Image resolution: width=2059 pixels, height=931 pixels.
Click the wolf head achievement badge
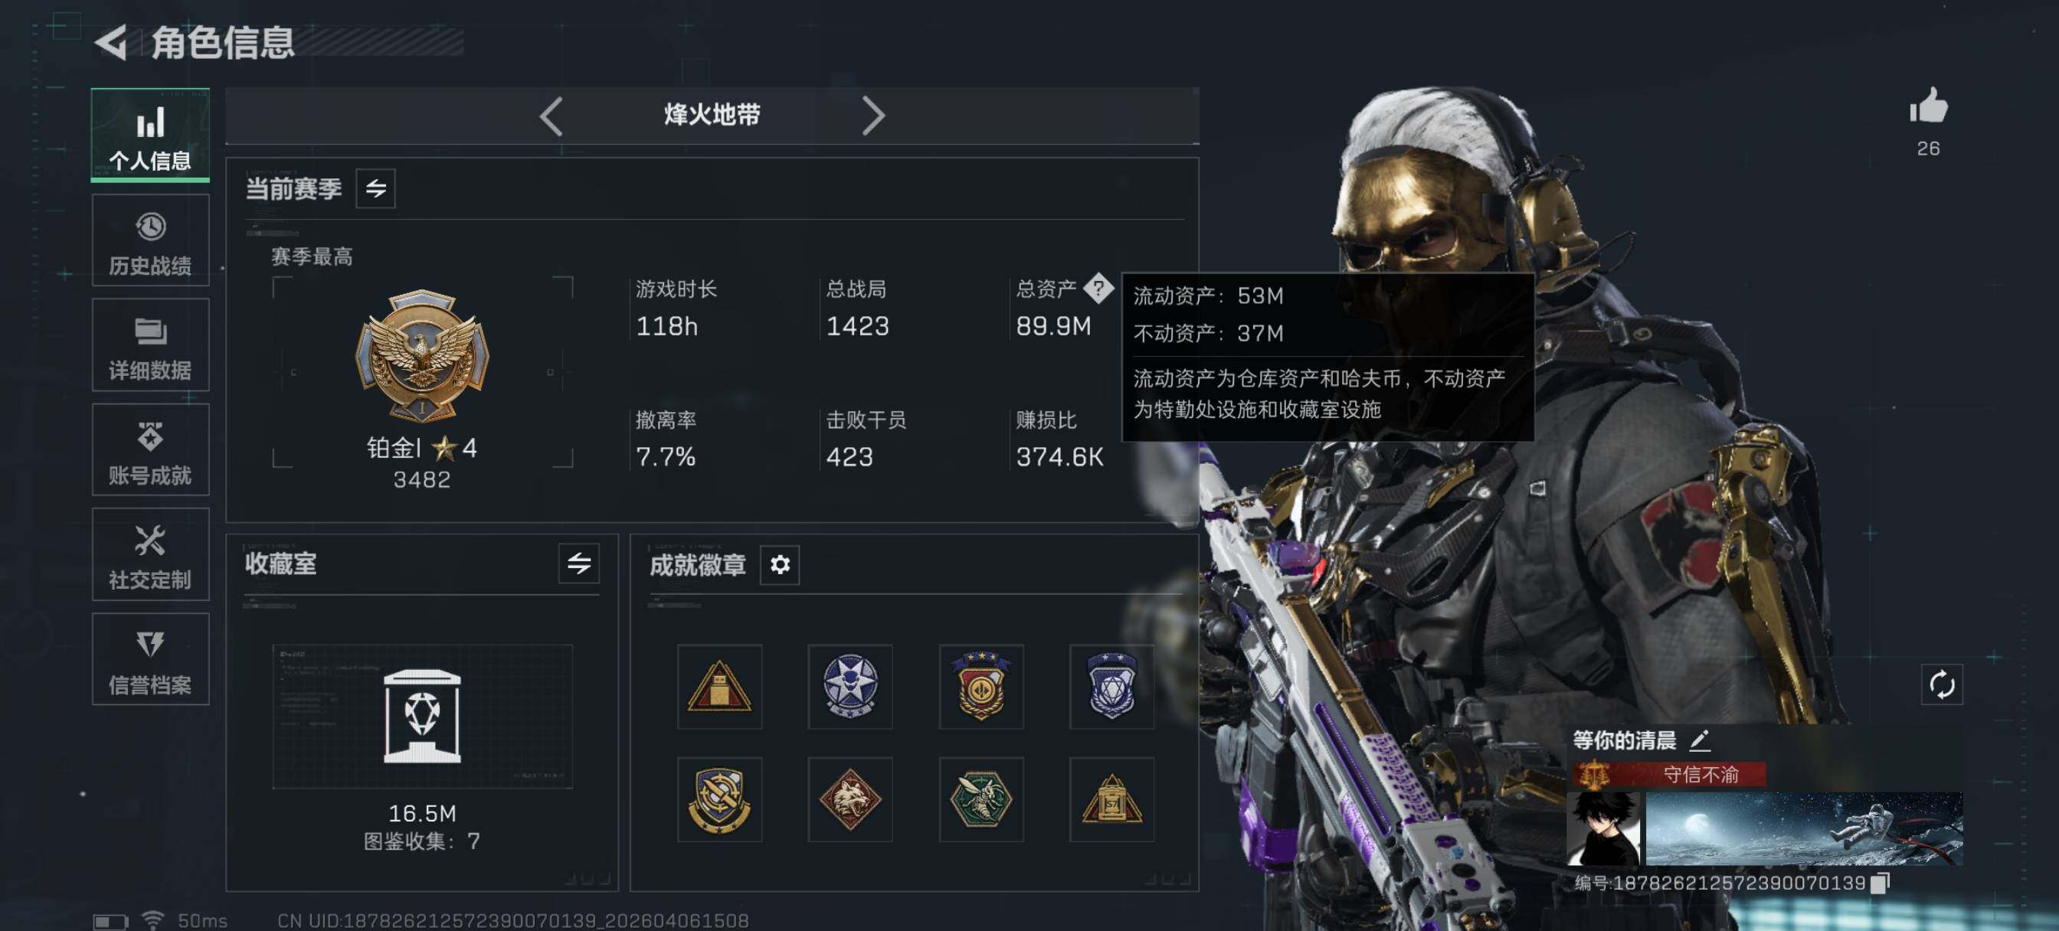(849, 799)
